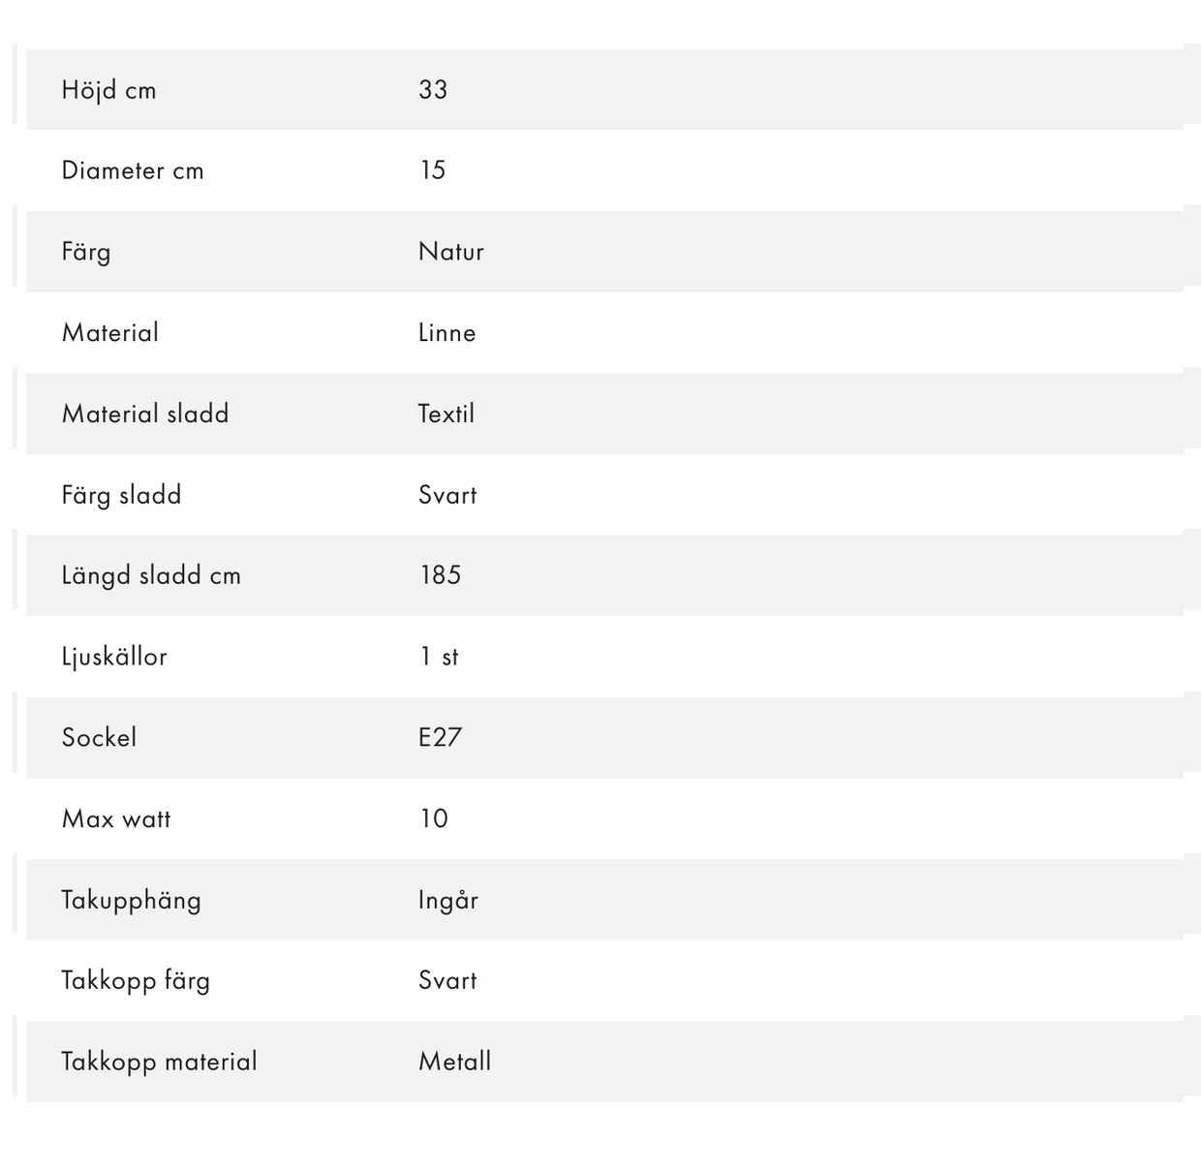Image resolution: width=1201 pixels, height=1171 pixels.
Task: Select the light source count 1 st
Action: pyautogui.click(x=439, y=657)
